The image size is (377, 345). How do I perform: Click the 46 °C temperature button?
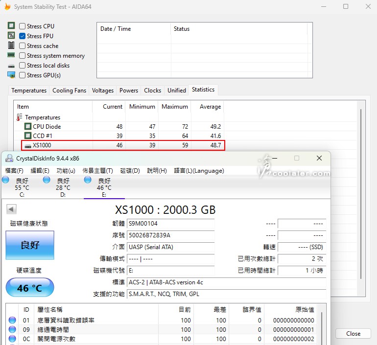(30, 287)
